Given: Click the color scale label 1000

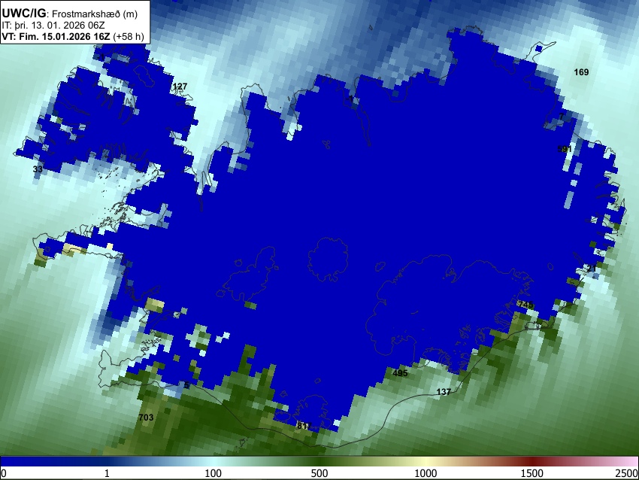Looking at the screenshot, I should click(425, 473).
